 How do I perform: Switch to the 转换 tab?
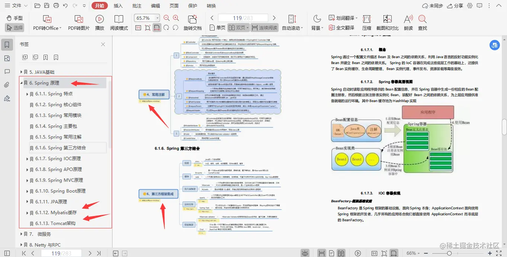click(x=211, y=6)
